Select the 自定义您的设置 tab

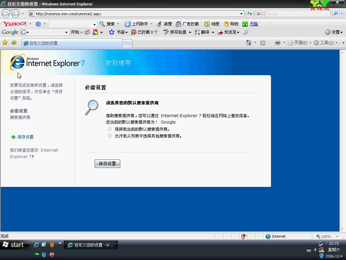(x=72, y=43)
